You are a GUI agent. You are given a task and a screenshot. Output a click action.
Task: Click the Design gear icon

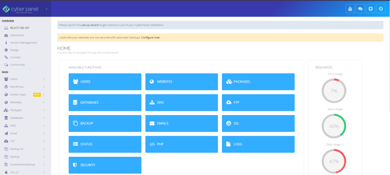tap(6, 50)
